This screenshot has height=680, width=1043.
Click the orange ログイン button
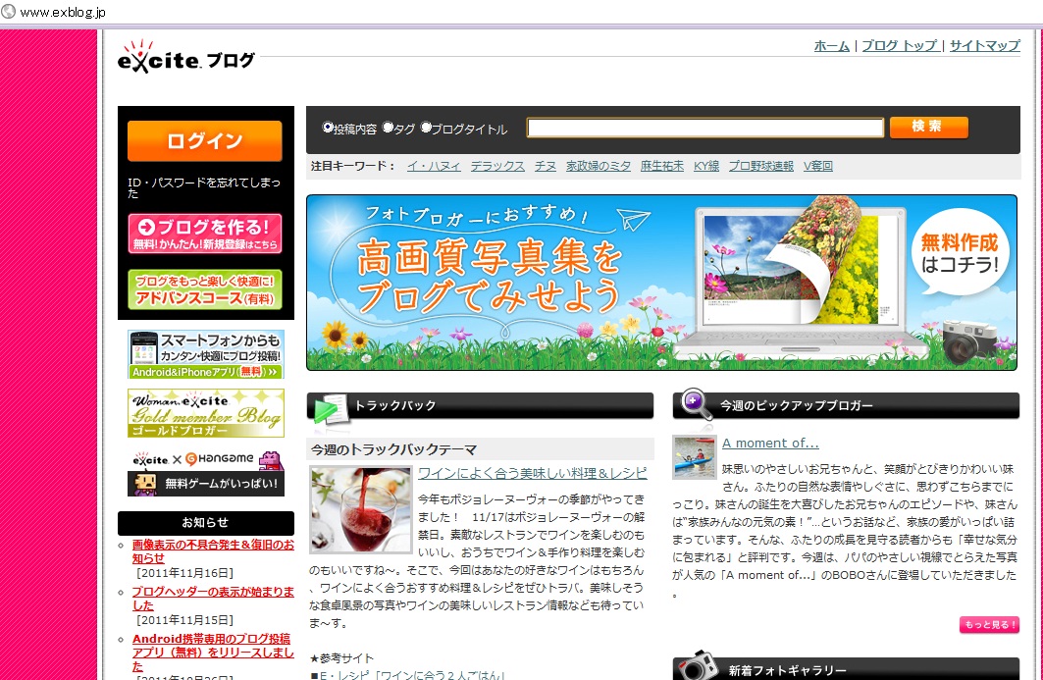point(205,141)
